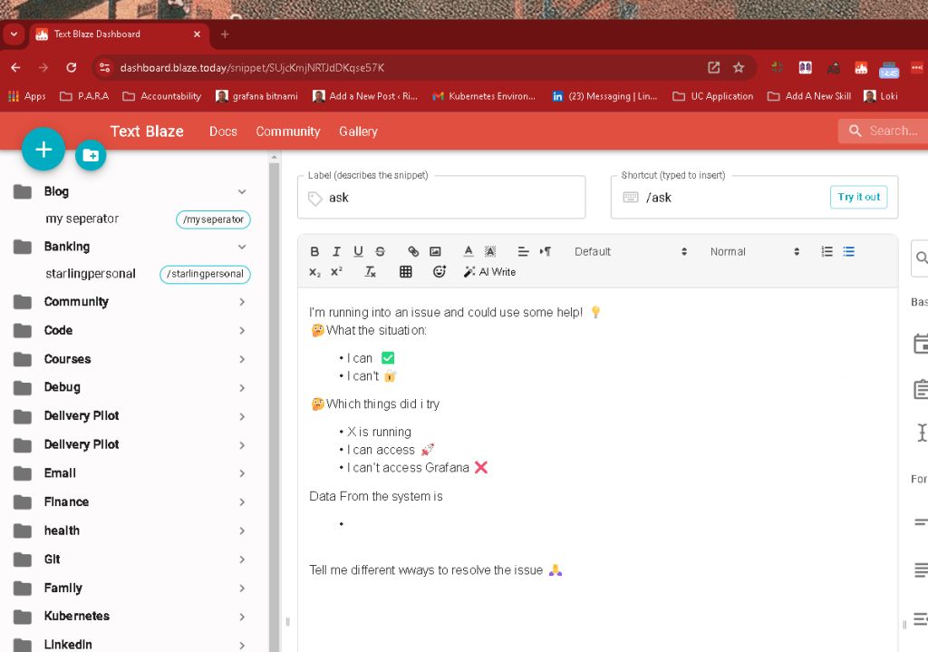The height and width of the screenshot is (652, 928).
Task: Bookmark this page with the star
Action: tap(739, 67)
